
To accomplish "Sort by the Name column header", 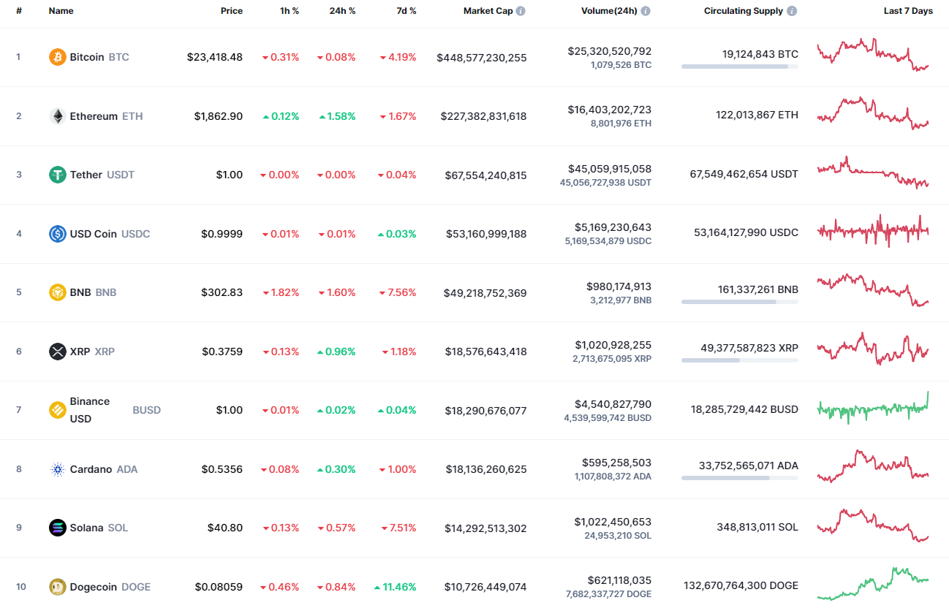I will 59,10.
